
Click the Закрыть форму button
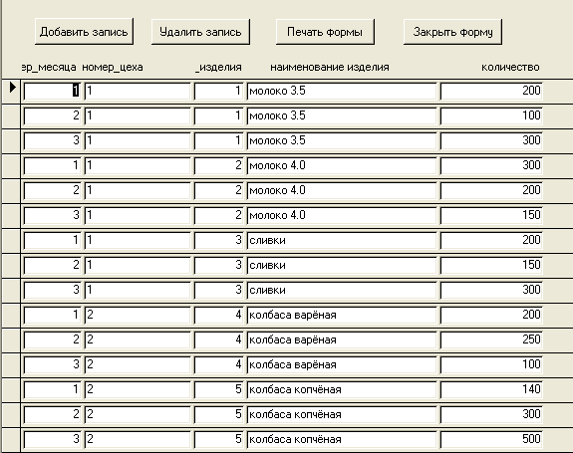[x=452, y=32]
